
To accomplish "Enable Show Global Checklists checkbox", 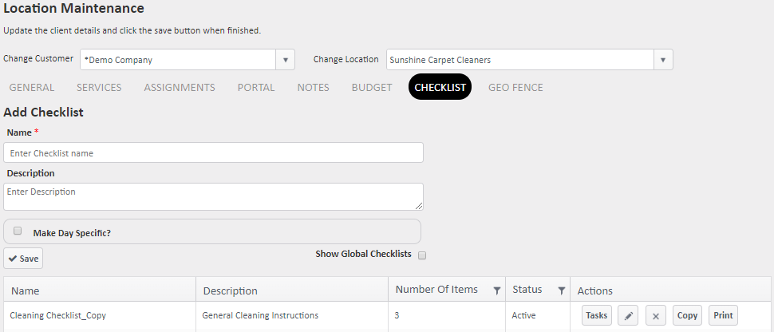I will click(x=423, y=255).
